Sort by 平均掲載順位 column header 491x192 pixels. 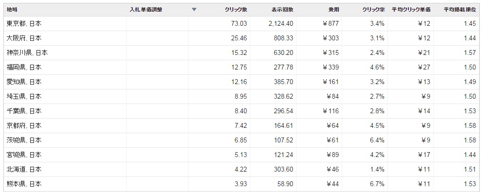point(460,10)
